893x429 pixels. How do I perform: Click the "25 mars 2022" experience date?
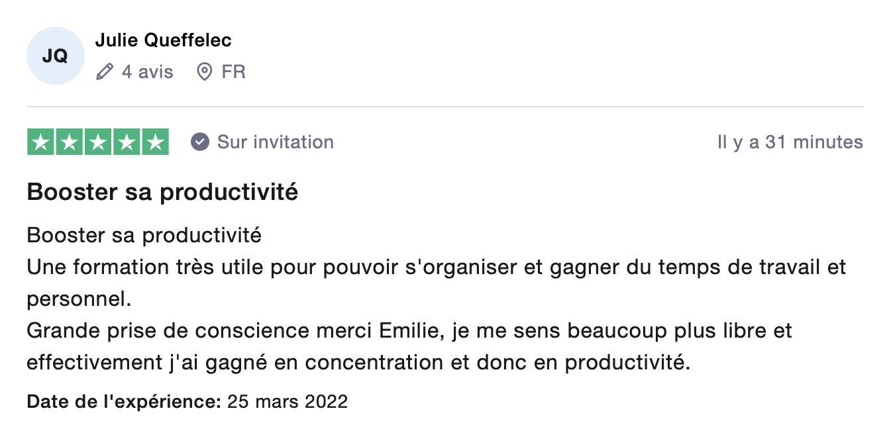point(288,401)
